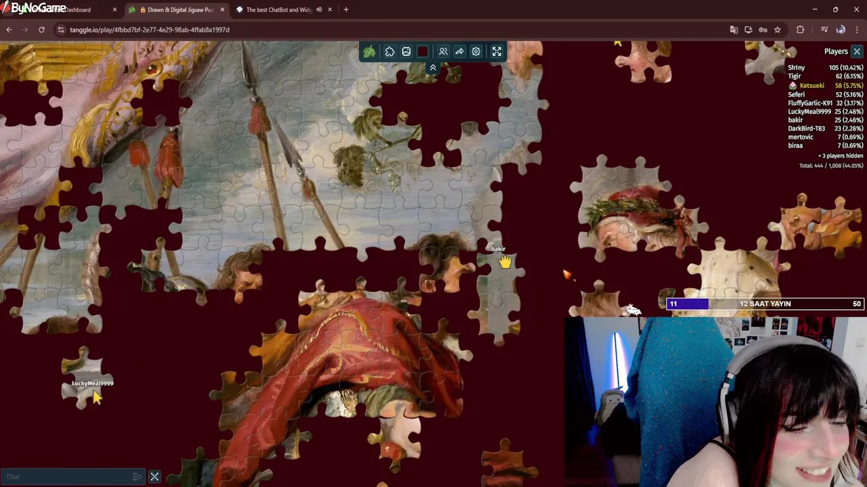The image size is (867, 487).
Task: Open the dark red background color swatch
Action: 423,52
